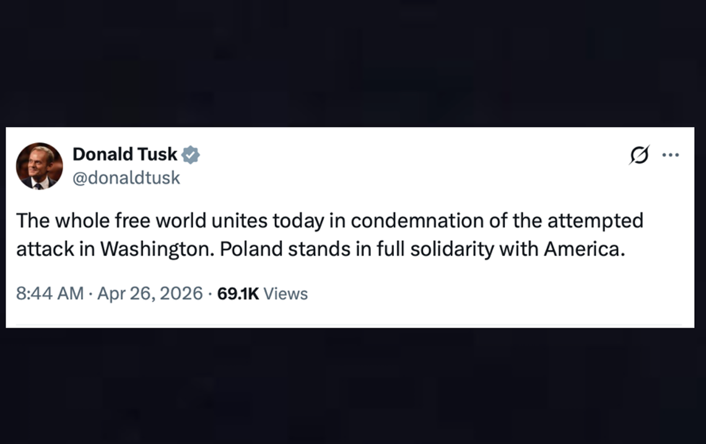Open the tweet options via the ellipsis
Viewport: 706px width, 444px height.
[x=669, y=154]
